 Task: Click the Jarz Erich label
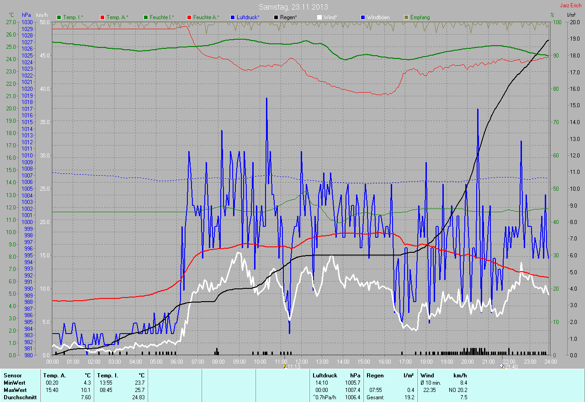click(x=570, y=5)
